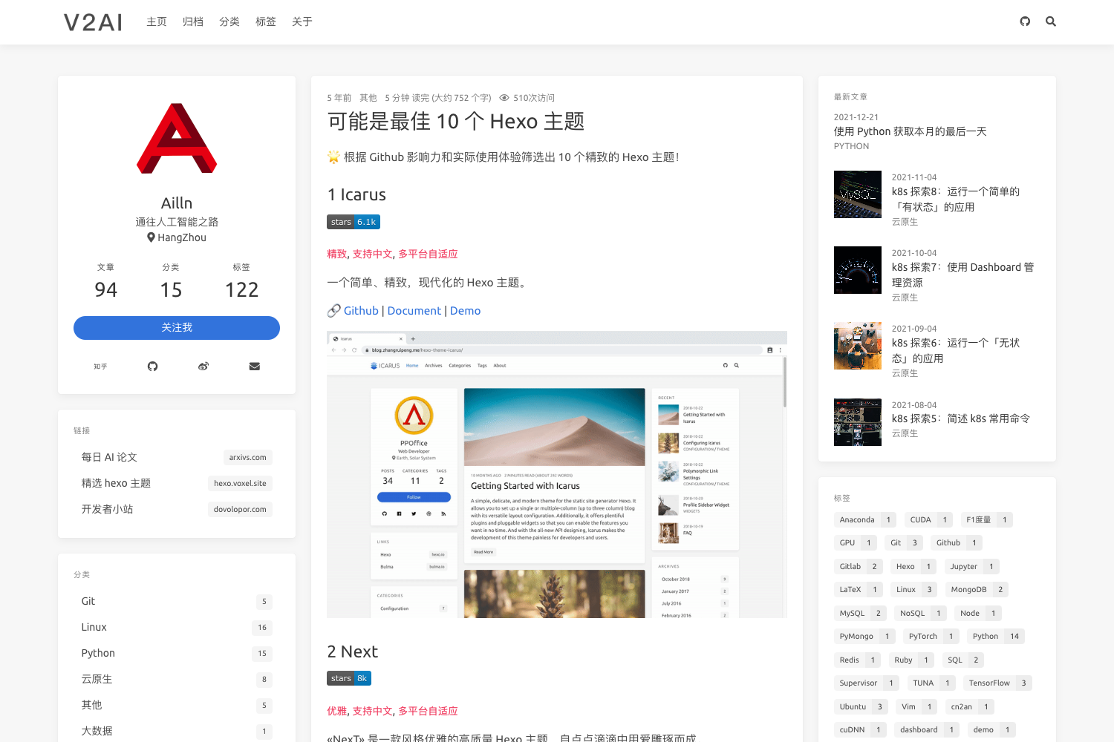Select the GPU tag

pyautogui.click(x=856, y=543)
